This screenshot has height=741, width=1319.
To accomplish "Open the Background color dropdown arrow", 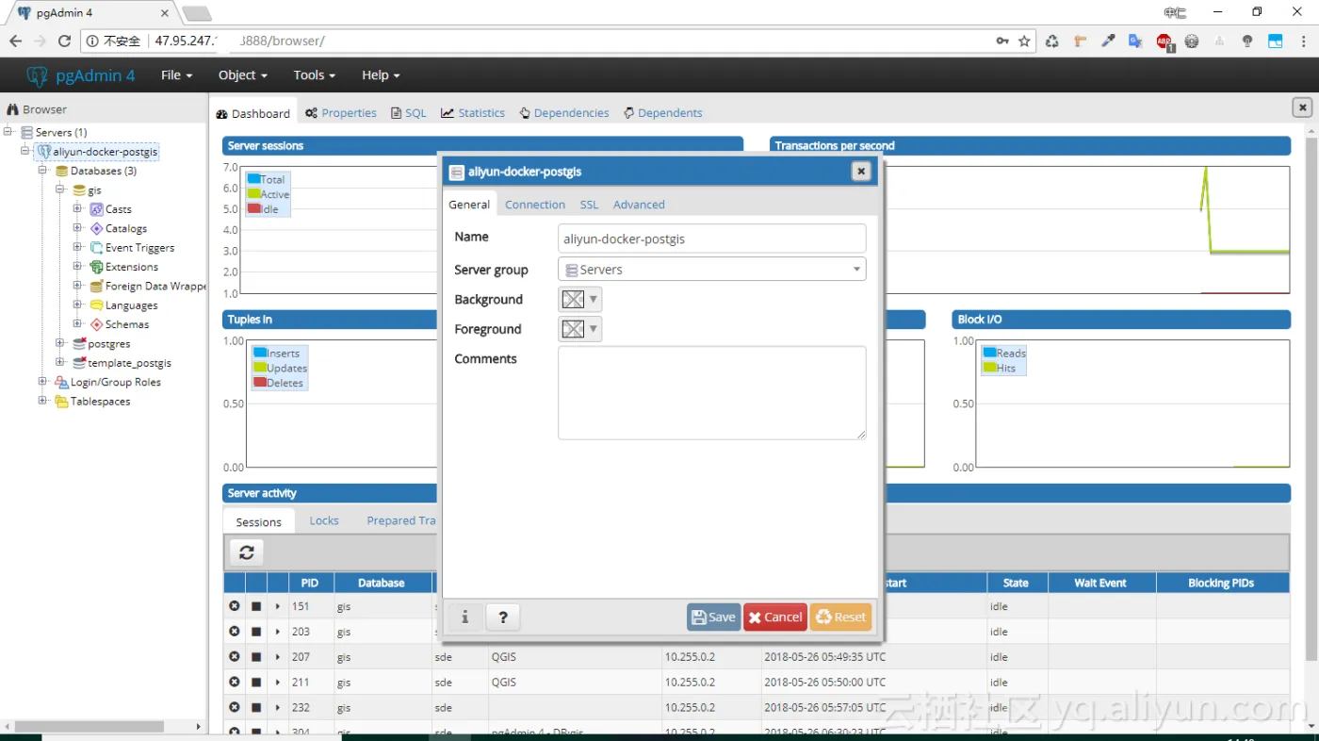I will click(594, 300).
